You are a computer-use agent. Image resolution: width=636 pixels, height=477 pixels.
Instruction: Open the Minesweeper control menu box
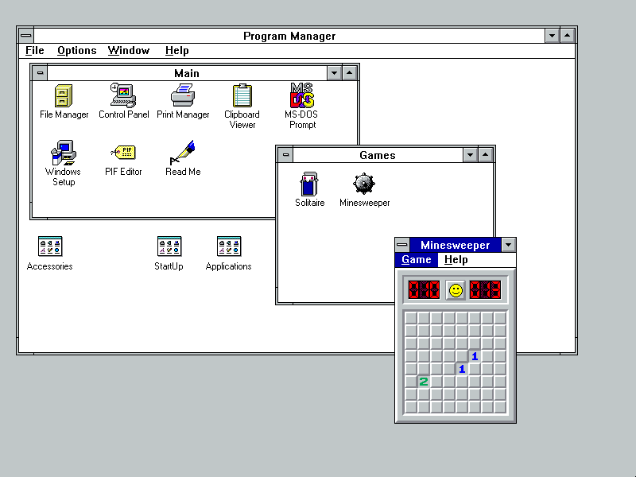click(402, 245)
